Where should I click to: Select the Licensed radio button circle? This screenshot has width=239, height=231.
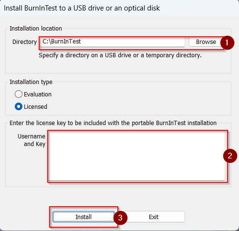[19, 106]
